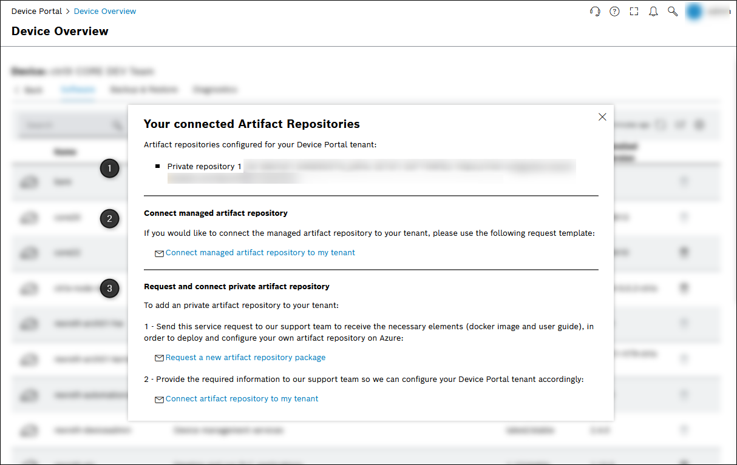Go to Device Portal breadcrumb
The height and width of the screenshot is (465, 737).
36,12
